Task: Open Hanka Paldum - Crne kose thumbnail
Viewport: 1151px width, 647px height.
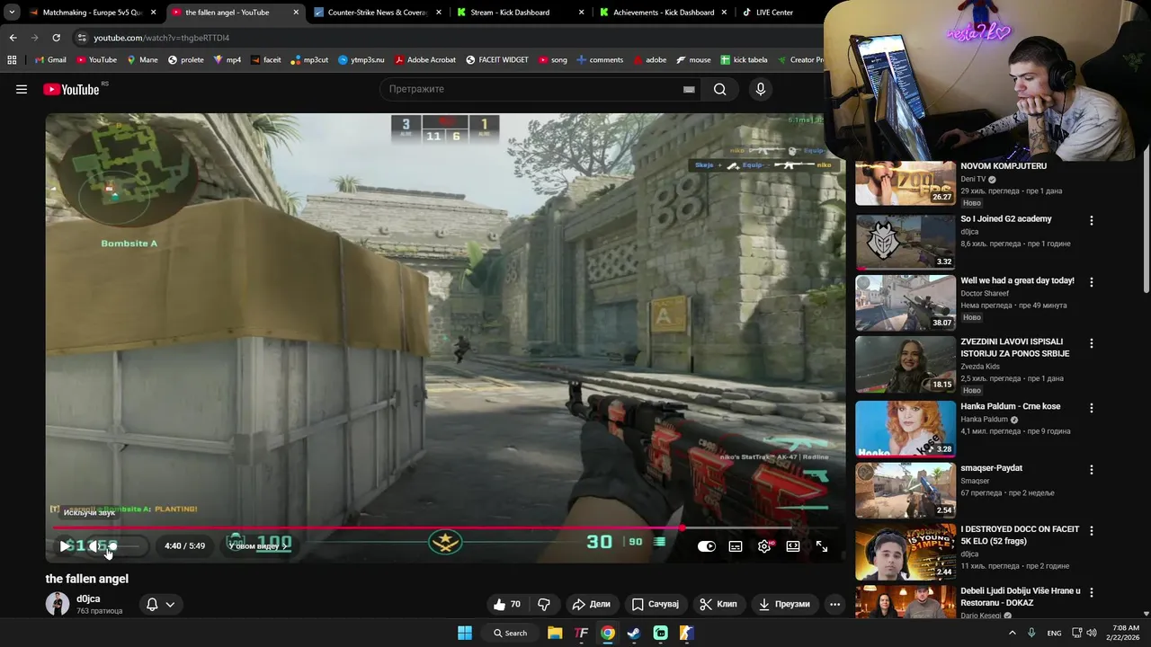Action: tap(905, 429)
